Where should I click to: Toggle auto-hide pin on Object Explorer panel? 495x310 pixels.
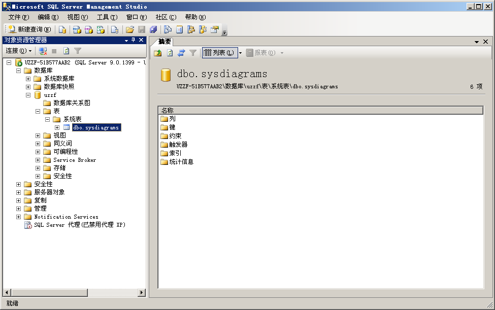[133, 40]
